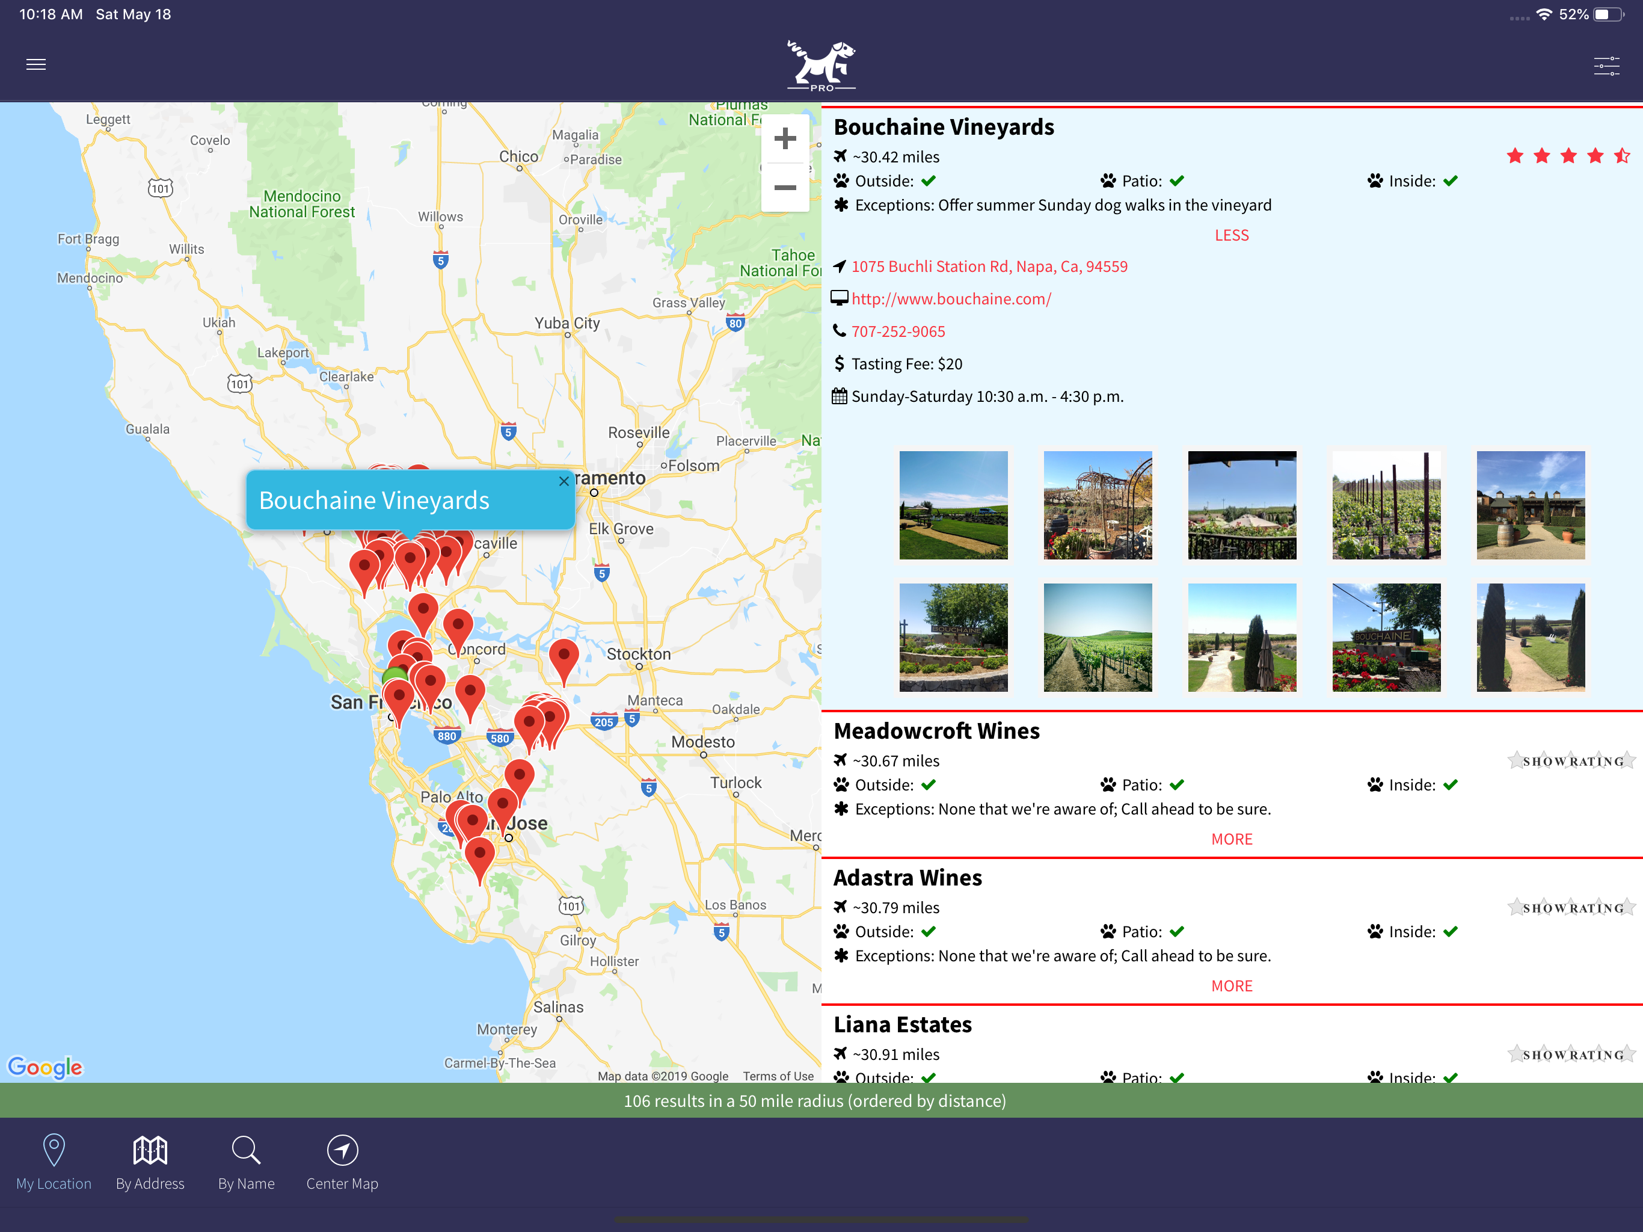Tap Bouchaine exceptions text about Sunday dog walks

pos(1063,205)
